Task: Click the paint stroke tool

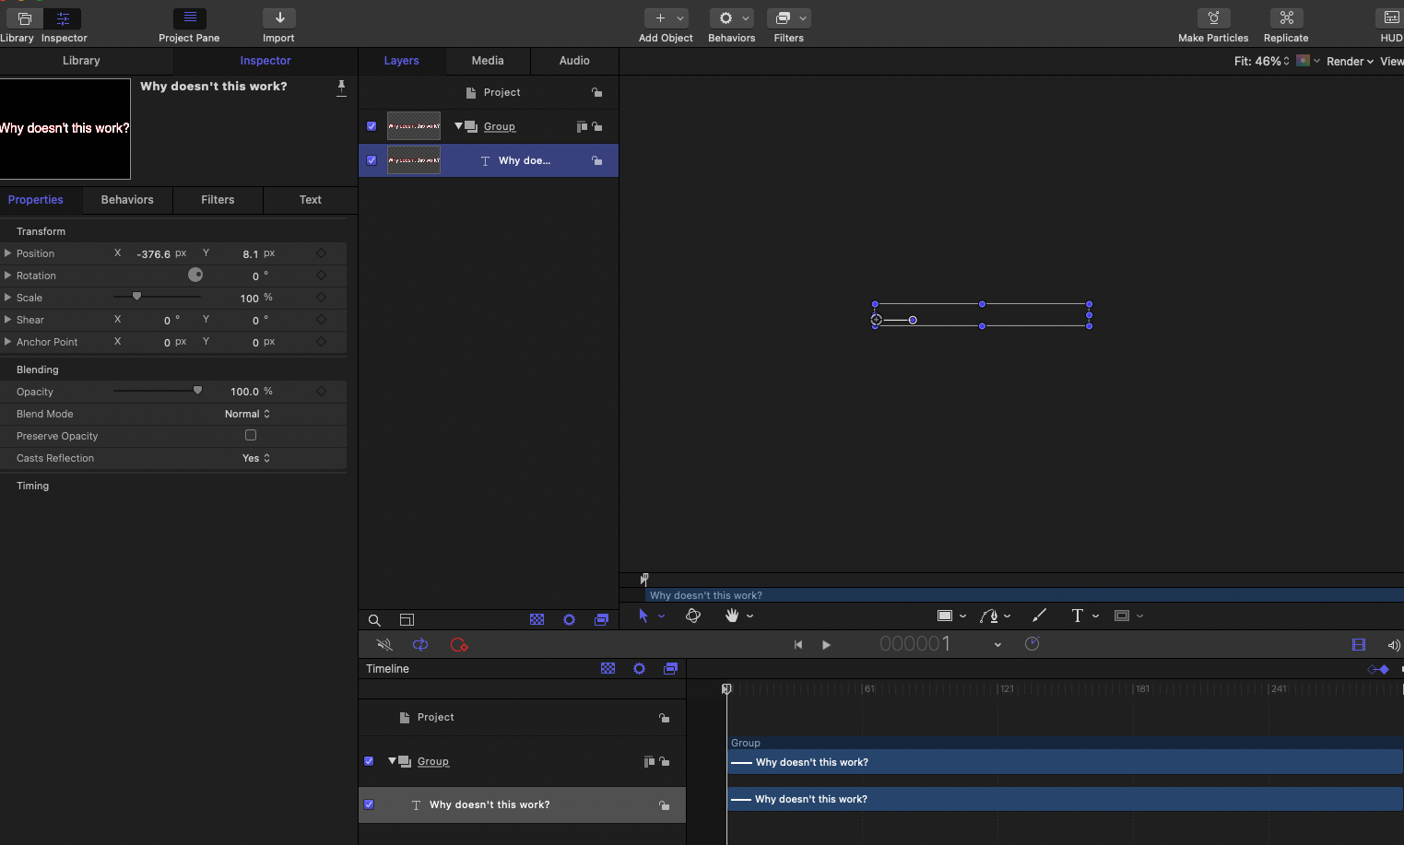Action: [x=1039, y=616]
